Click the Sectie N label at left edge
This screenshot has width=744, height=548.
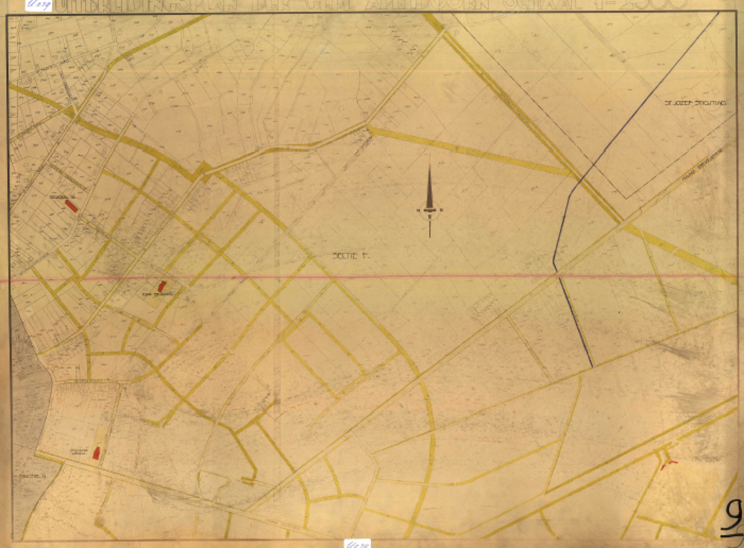click(28, 475)
